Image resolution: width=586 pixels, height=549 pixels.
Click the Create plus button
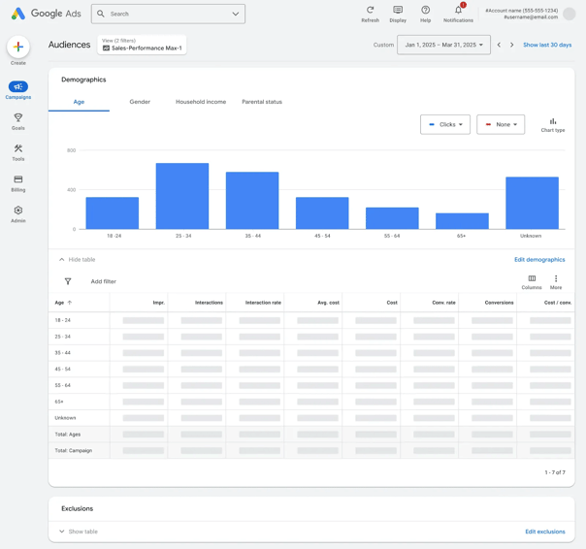(x=17, y=47)
